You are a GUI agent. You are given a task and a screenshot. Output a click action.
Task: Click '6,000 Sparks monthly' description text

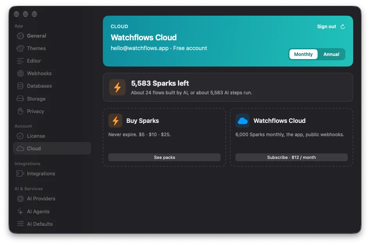[289, 135]
